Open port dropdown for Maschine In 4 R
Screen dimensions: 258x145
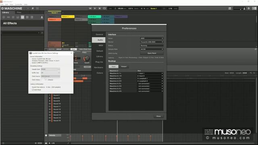tap(150, 91)
